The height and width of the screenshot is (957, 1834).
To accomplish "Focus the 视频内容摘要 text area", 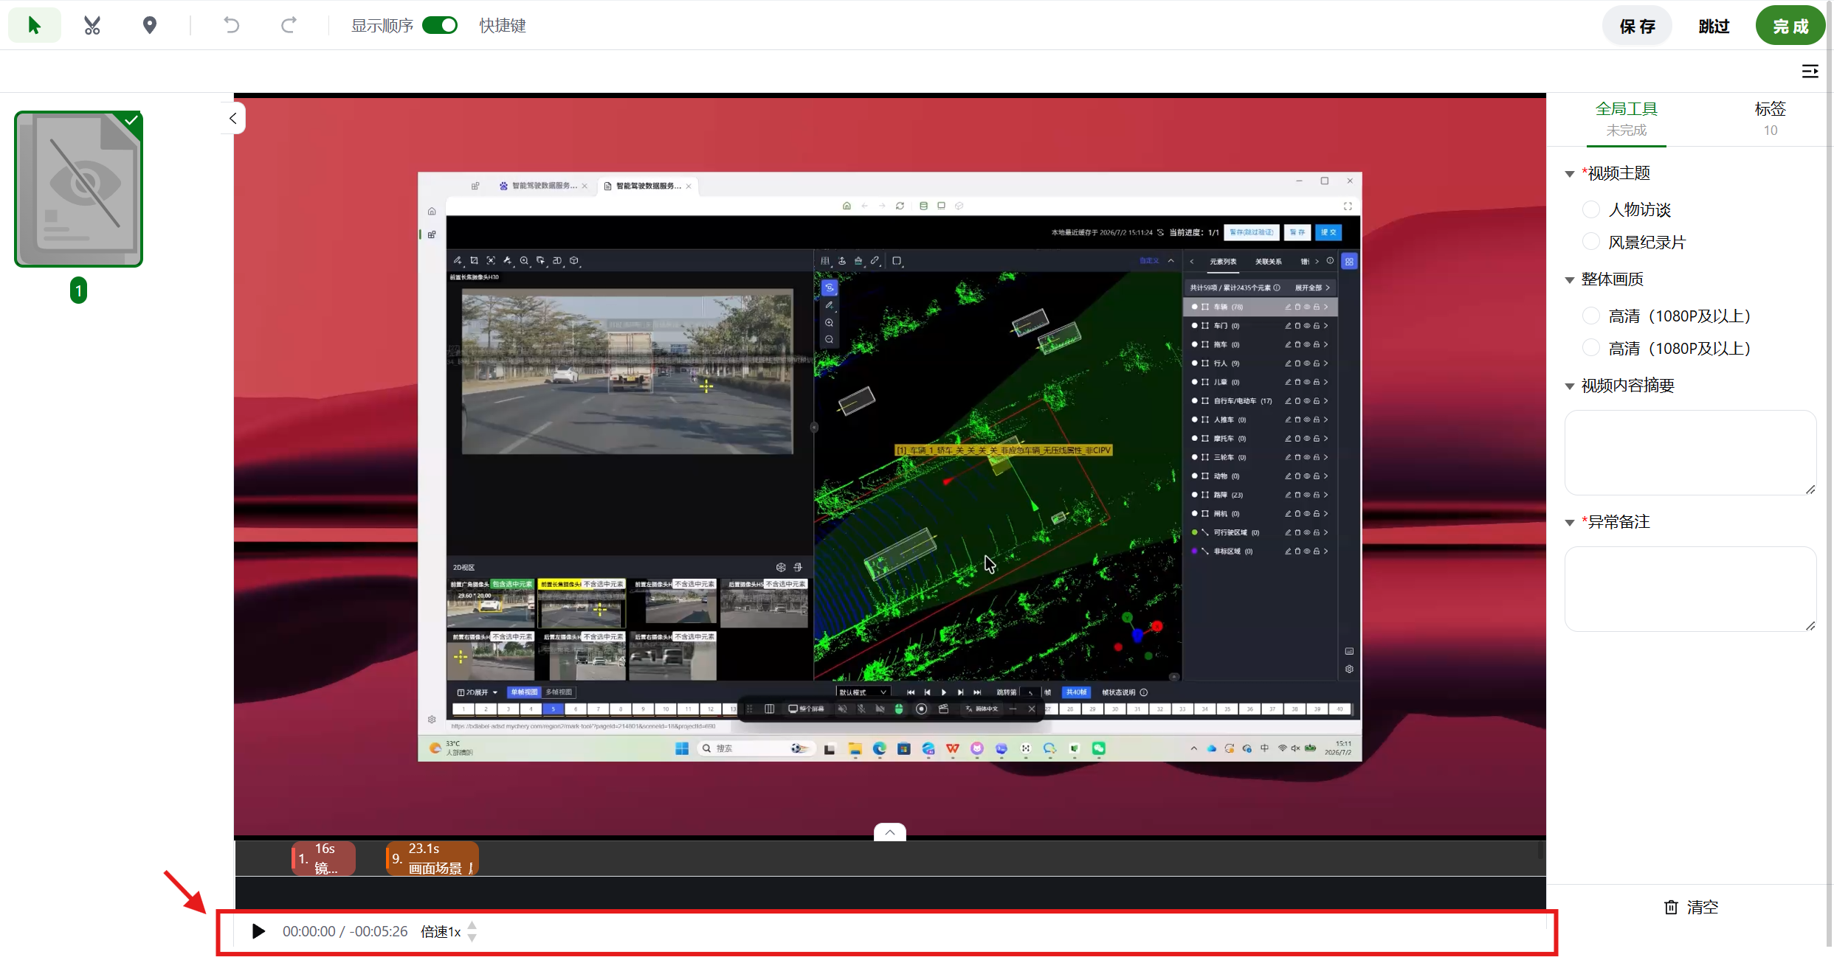I will click(x=1690, y=453).
